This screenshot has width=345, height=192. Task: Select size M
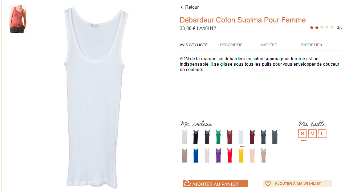point(312,134)
